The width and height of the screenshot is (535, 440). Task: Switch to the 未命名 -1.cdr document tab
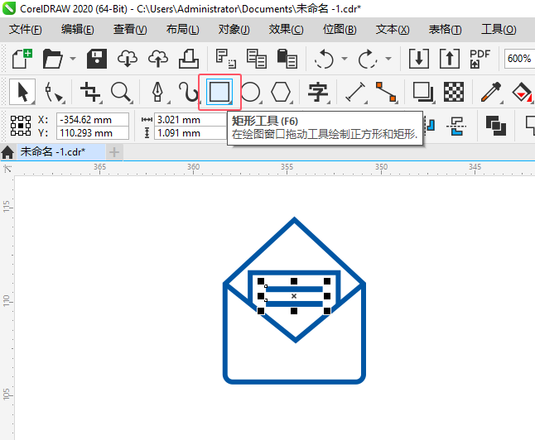pyautogui.click(x=53, y=151)
